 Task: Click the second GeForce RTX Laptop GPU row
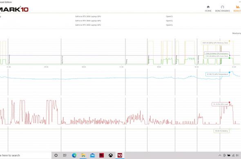88,21
